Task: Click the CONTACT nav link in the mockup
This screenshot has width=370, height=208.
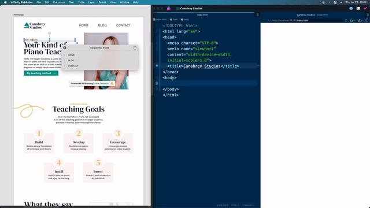Action: 123,25
